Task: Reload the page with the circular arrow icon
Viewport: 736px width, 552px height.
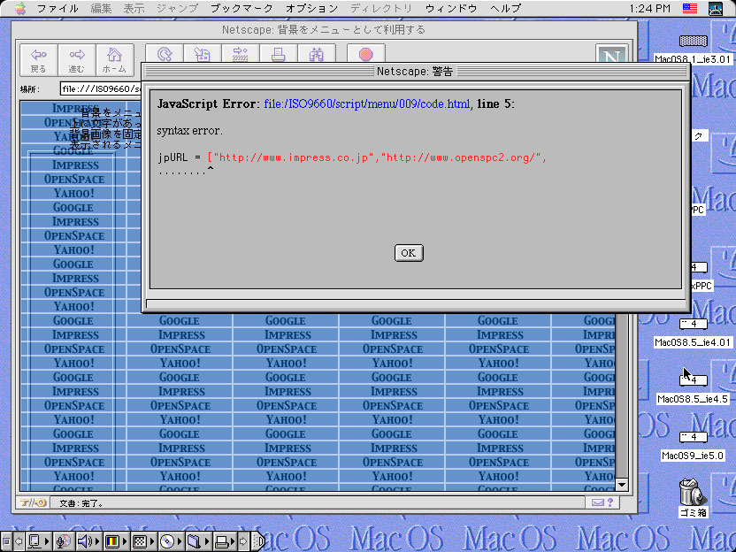Action: [x=165, y=54]
